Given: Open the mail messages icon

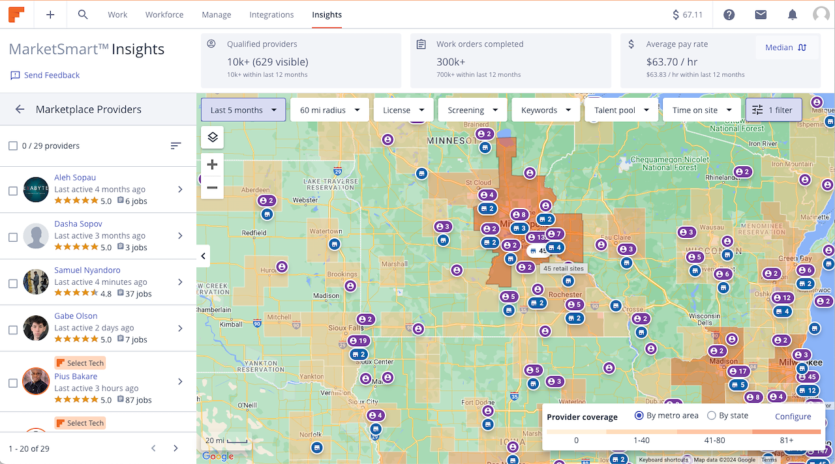Looking at the screenshot, I should pyautogui.click(x=761, y=14).
